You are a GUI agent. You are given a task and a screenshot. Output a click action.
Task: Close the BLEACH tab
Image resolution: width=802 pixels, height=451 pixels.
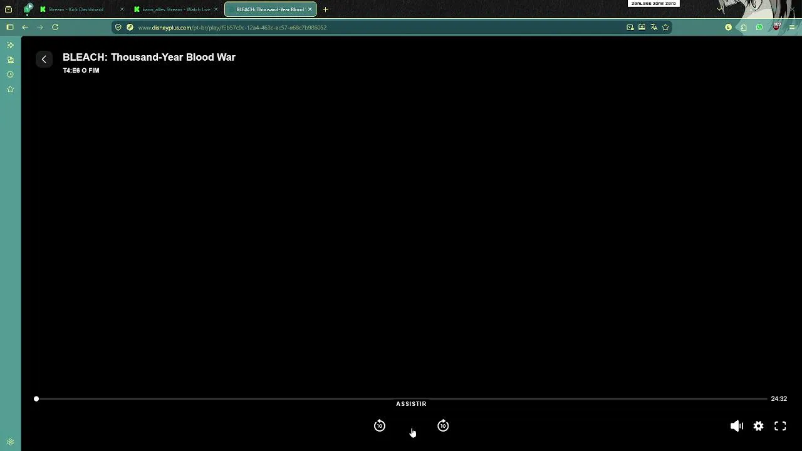tap(310, 9)
